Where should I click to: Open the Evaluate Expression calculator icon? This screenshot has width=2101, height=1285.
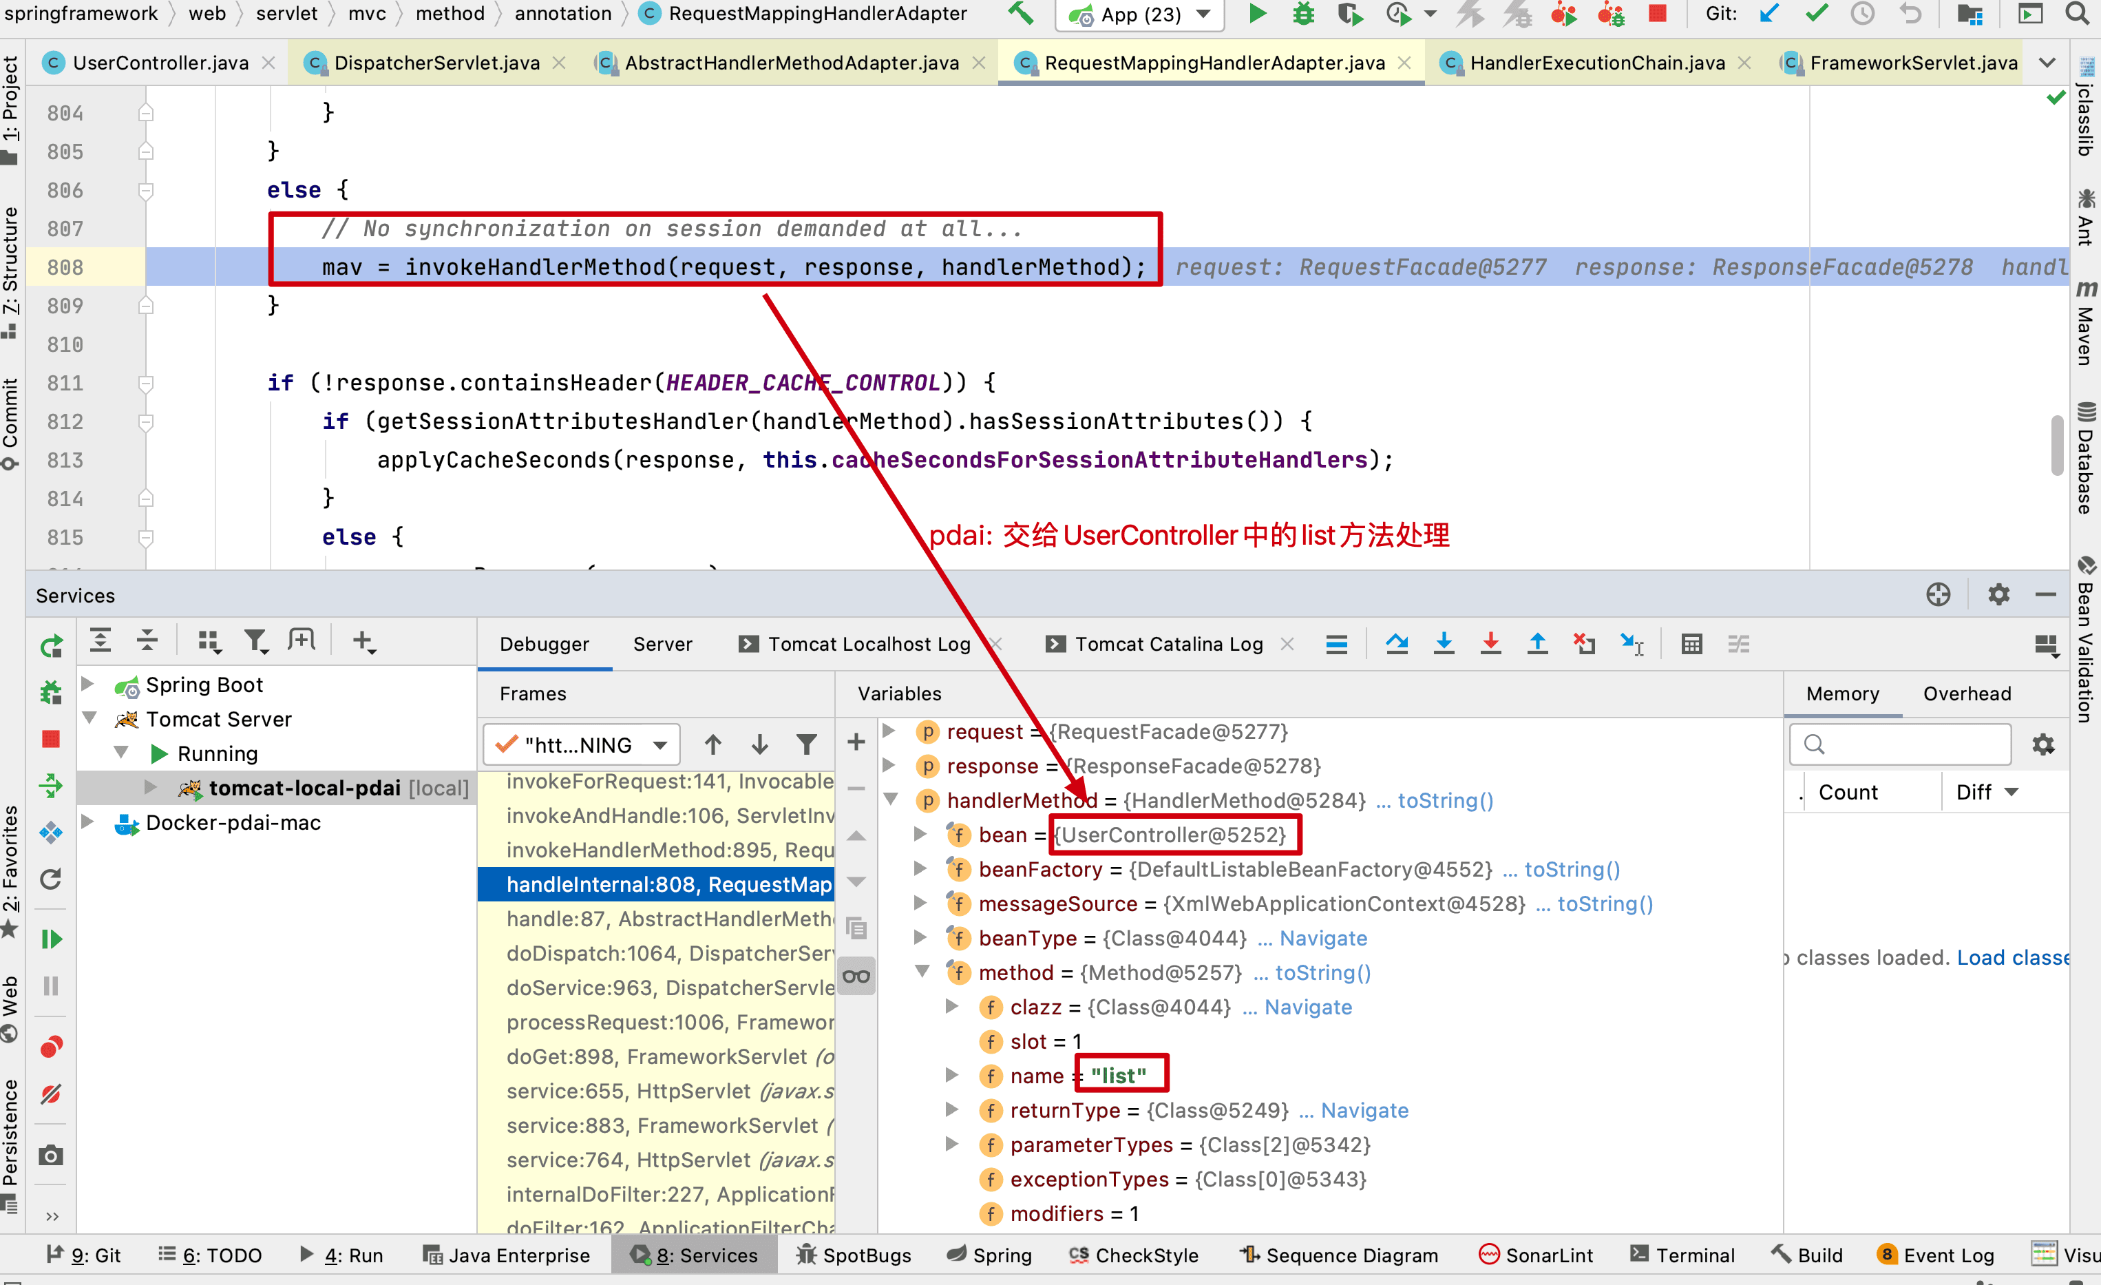(x=1691, y=644)
